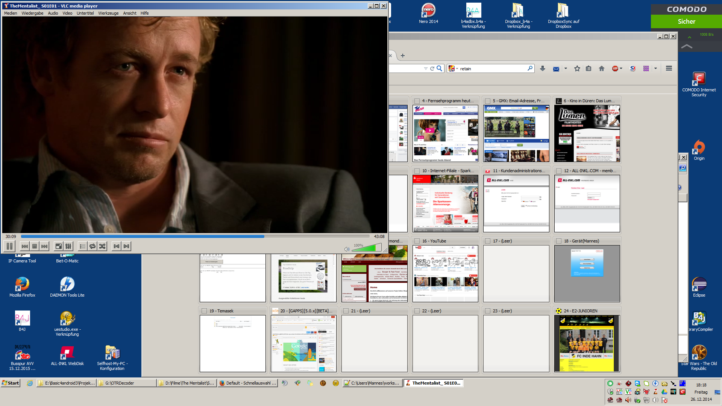Click the Windows Start button
722x406 pixels.
point(11,383)
